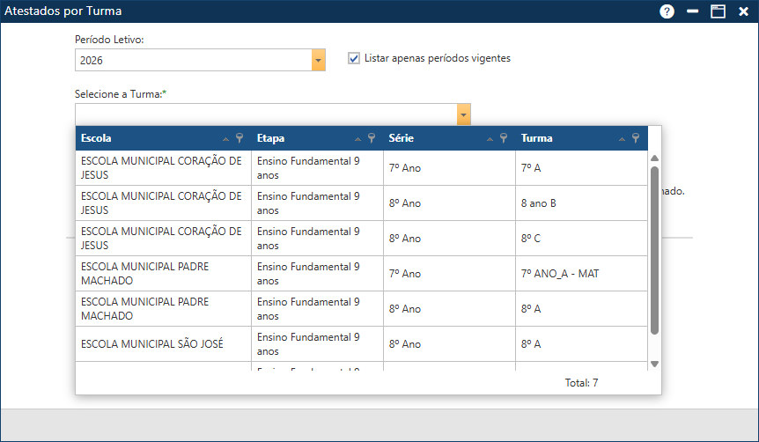The image size is (759, 442).
Task: Open filter pin for Série column
Action: pos(504,138)
